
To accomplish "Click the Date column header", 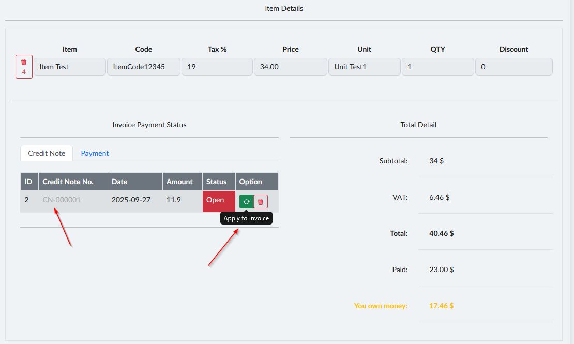I will tap(119, 182).
